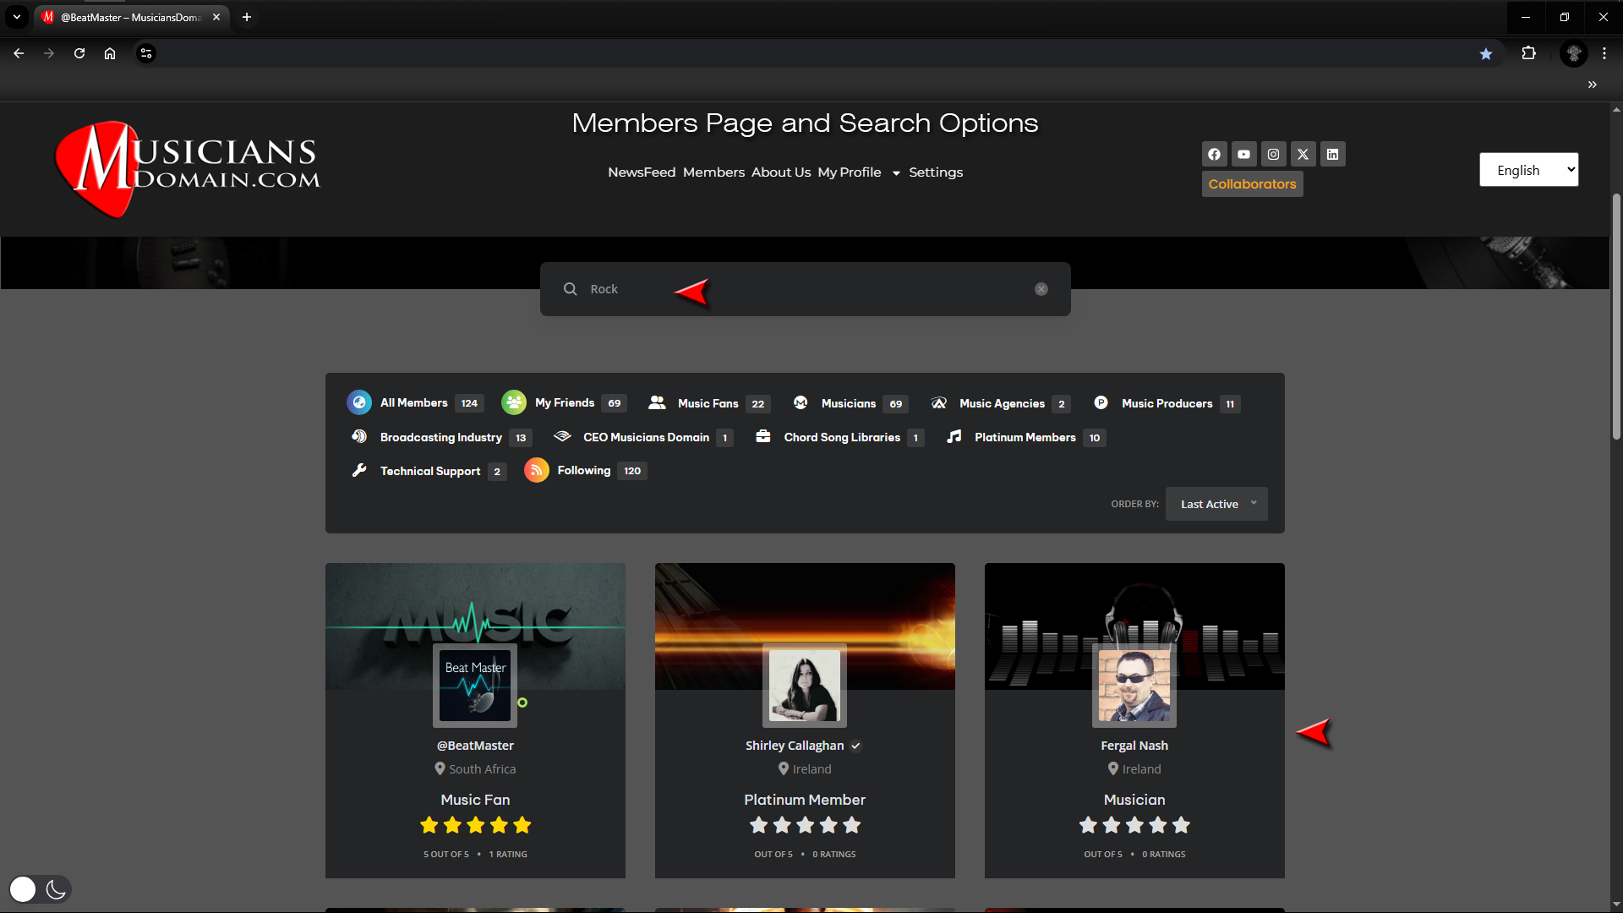Click the @BeatMaster avatar thumbnail
The height and width of the screenshot is (913, 1623).
(x=475, y=686)
